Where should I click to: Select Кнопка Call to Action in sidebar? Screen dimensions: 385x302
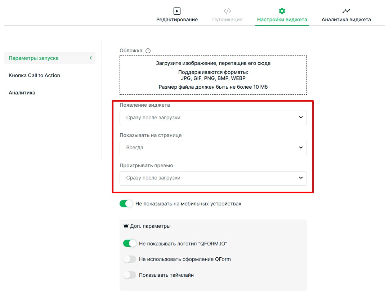[35, 75]
